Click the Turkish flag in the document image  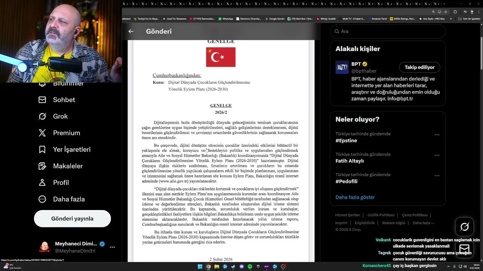click(x=221, y=57)
